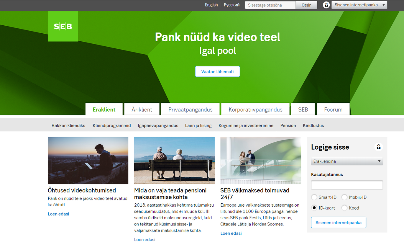Open the Pension menu
The width and height of the screenshot is (404, 242).
pos(288,125)
